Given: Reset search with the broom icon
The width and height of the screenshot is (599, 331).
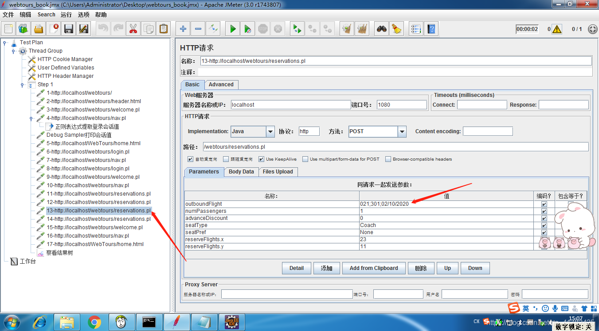Looking at the screenshot, I should click(x=396, y=29).
